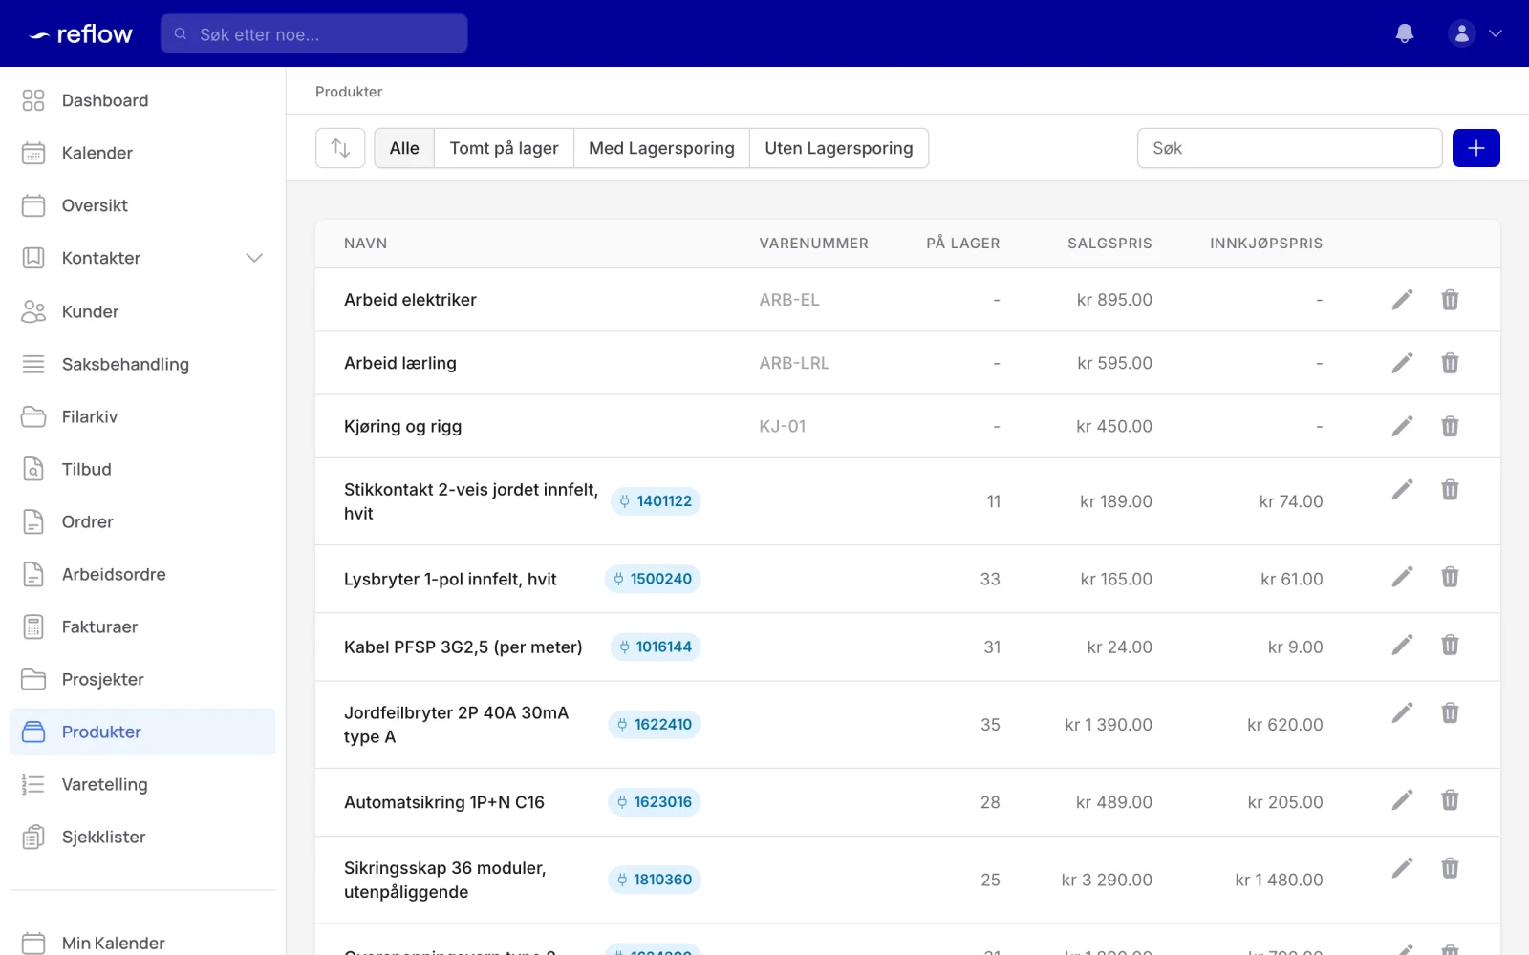1529x955 pixels.
Task: Edit the Arbeid lærling row
Action: point(1402,363)
